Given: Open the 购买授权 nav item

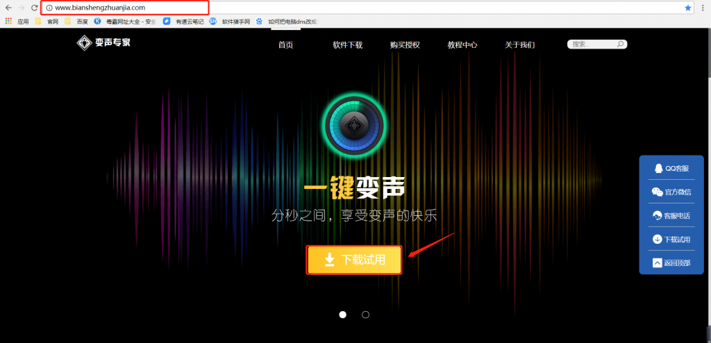Looking at the screenshot, I should (405, 45).
